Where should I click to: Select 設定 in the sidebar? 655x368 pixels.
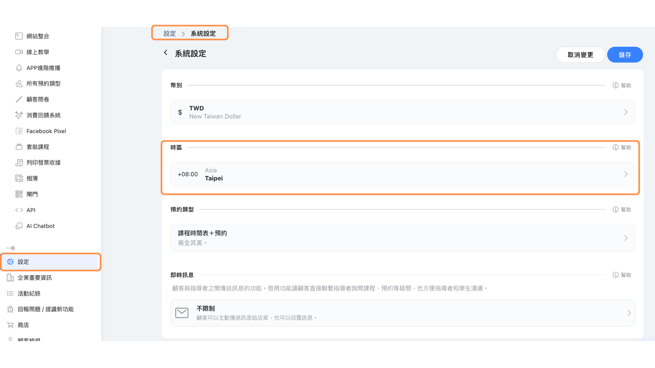tap(51, 262)
